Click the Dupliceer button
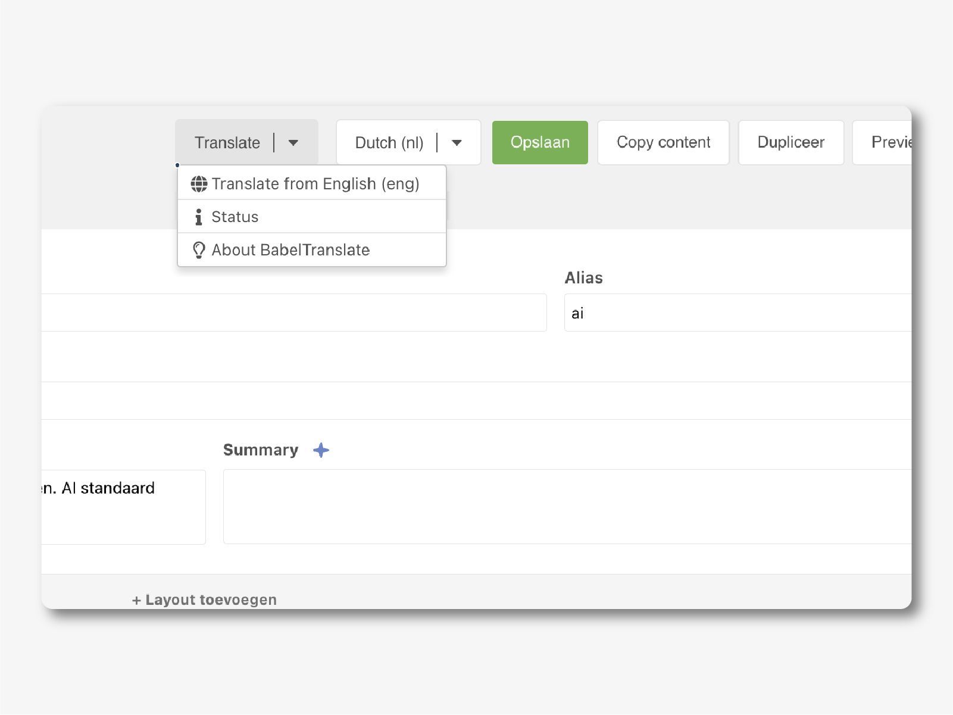Screen dimensions: 953x715 tap(790, 143)
